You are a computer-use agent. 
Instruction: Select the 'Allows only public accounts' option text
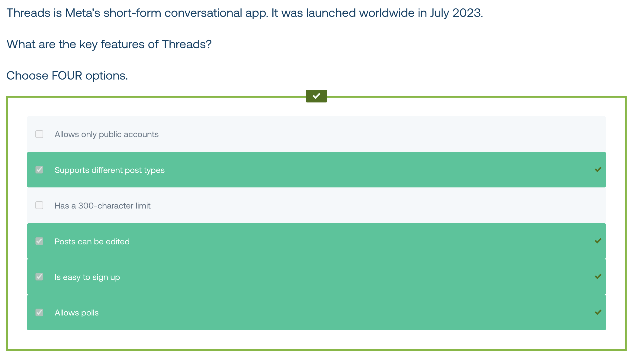coord(107,134)
